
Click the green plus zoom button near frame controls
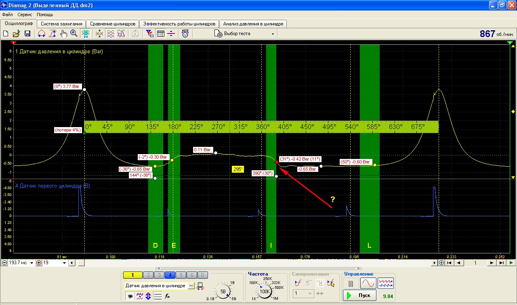click(441, 263)
